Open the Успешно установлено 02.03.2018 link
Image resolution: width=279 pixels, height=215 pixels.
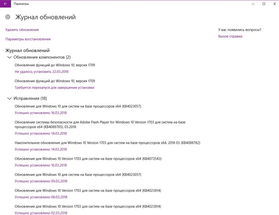click(x=41, y=213)
